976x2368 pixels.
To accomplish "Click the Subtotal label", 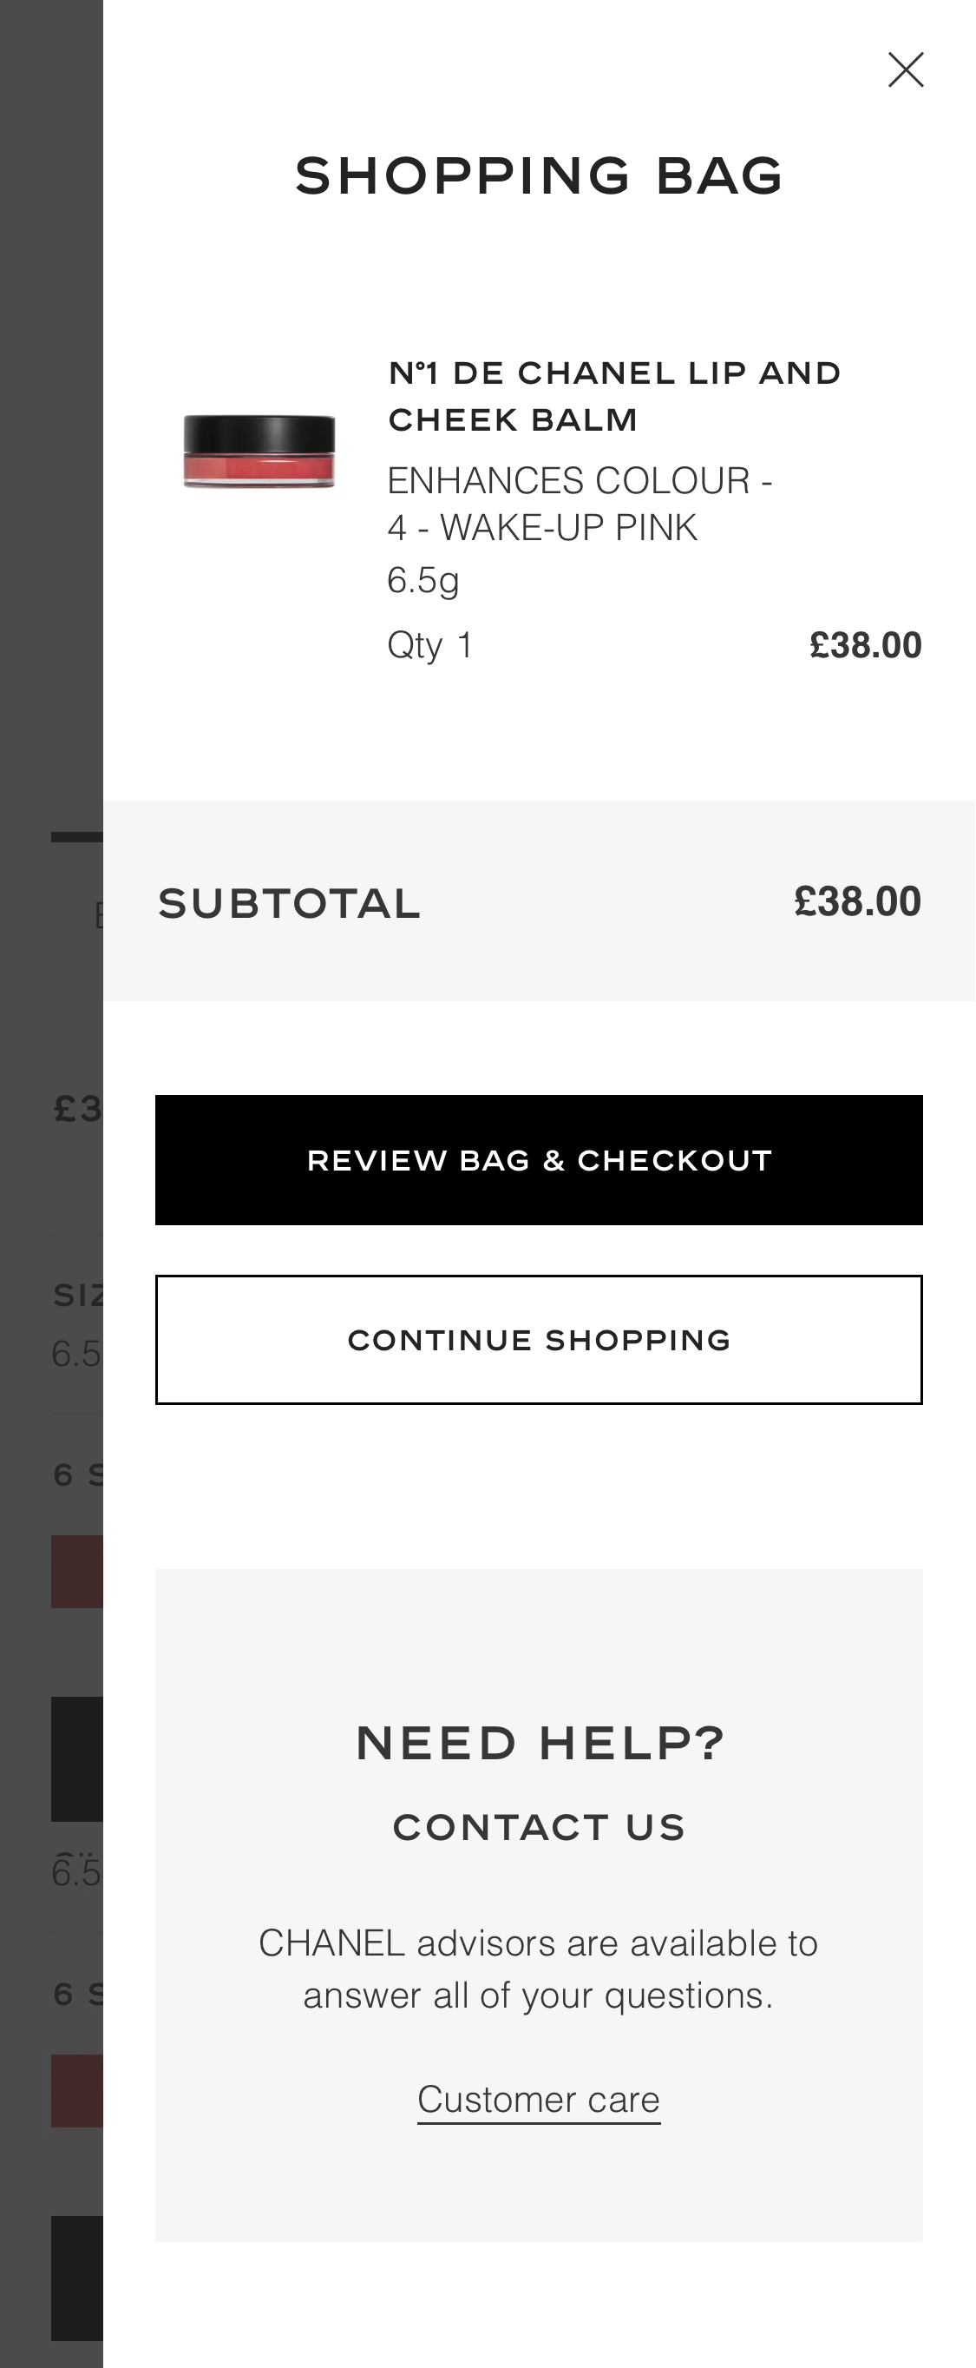I will (x=289, y=904).
